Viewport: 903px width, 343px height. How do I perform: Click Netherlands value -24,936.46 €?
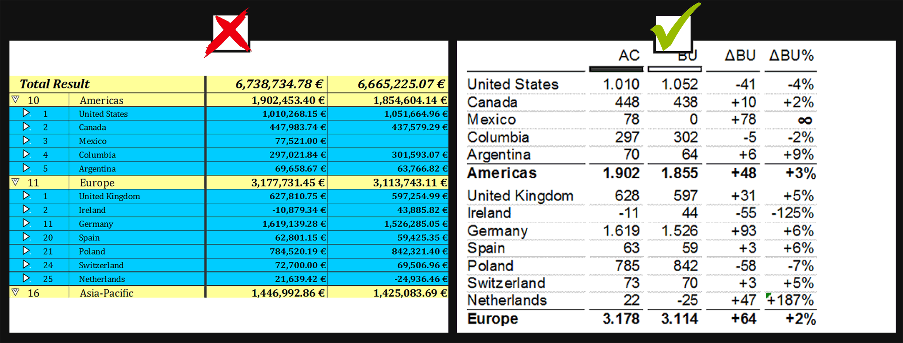421,279
